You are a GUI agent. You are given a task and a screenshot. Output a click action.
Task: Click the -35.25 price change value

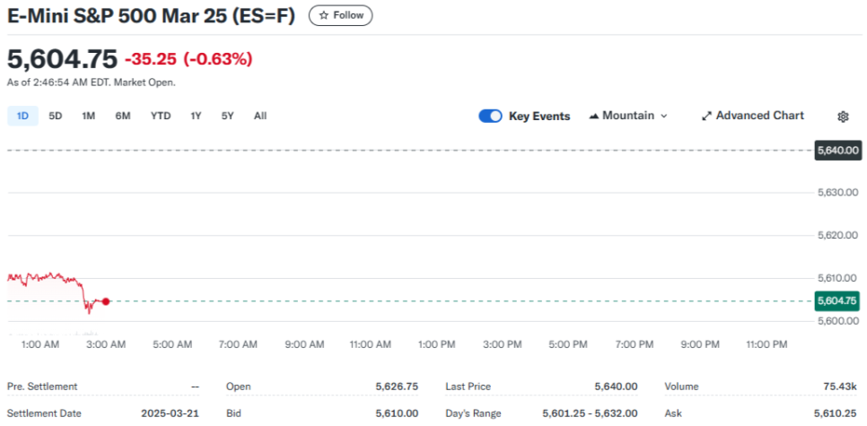pyautogui.click(x=151, y=59)
